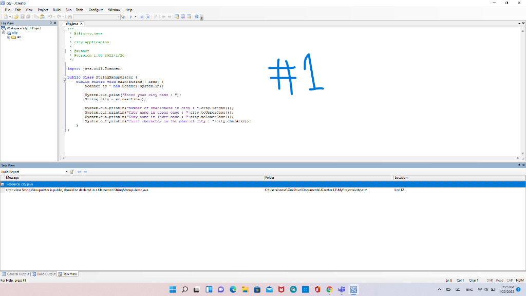Click the Build Report edit icon

[x=71, y=172]
